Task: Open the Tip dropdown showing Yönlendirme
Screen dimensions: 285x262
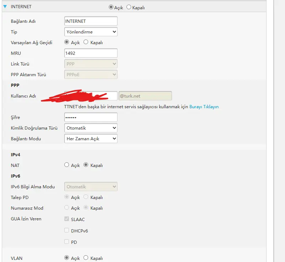Action: tap(91, 32)
